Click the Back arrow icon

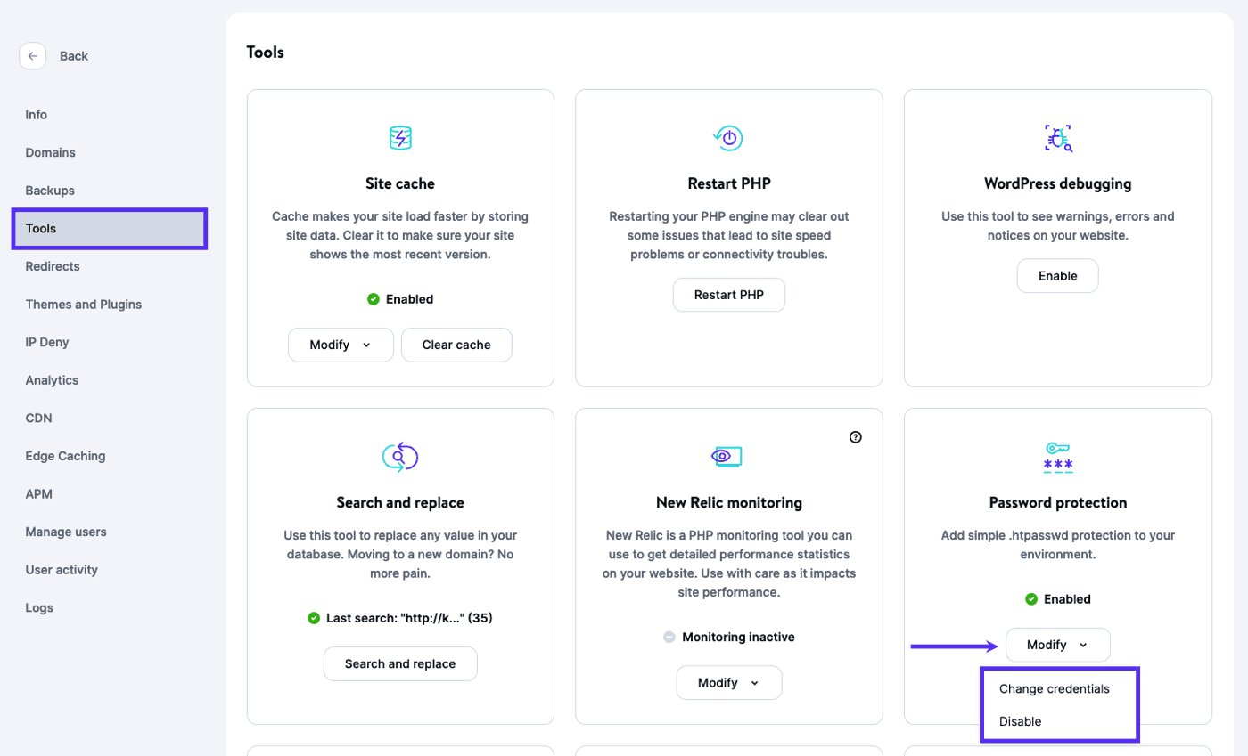(x=32, y=56)
